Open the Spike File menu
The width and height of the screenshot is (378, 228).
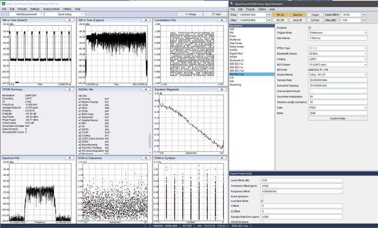[x=4, y=9]
